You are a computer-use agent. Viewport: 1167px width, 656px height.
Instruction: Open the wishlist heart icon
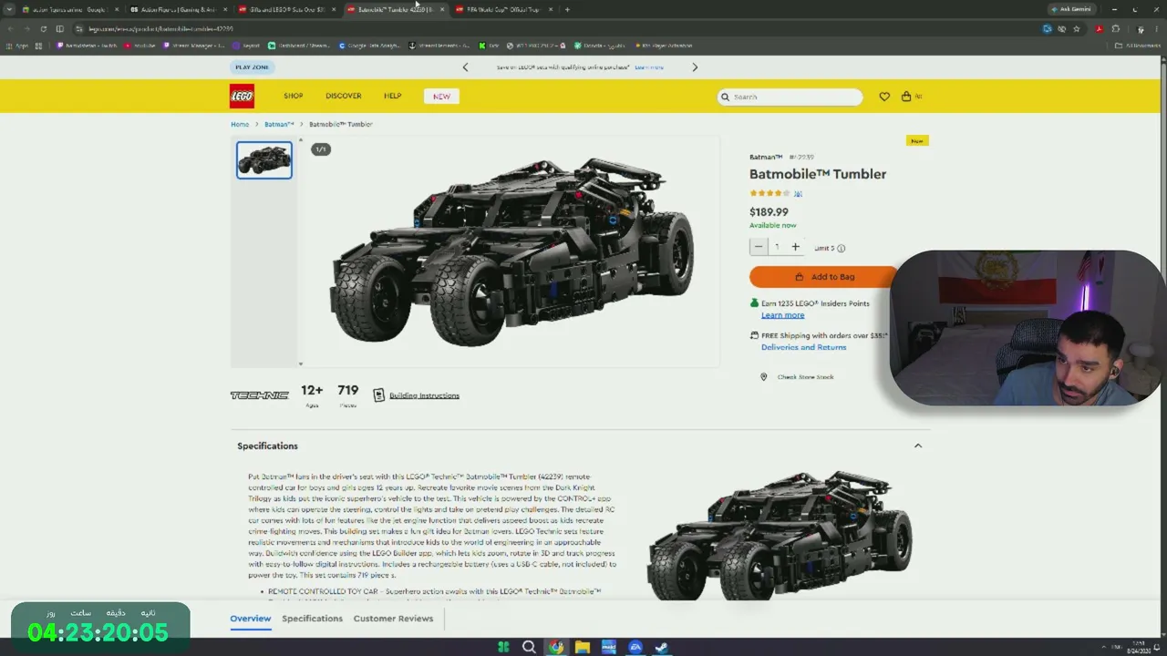pos(884,97)
